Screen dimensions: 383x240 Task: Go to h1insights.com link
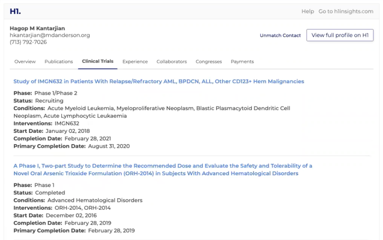[x=345, y=11]
